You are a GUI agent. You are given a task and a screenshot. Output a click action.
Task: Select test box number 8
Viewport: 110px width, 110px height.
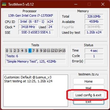pos(37,51)
